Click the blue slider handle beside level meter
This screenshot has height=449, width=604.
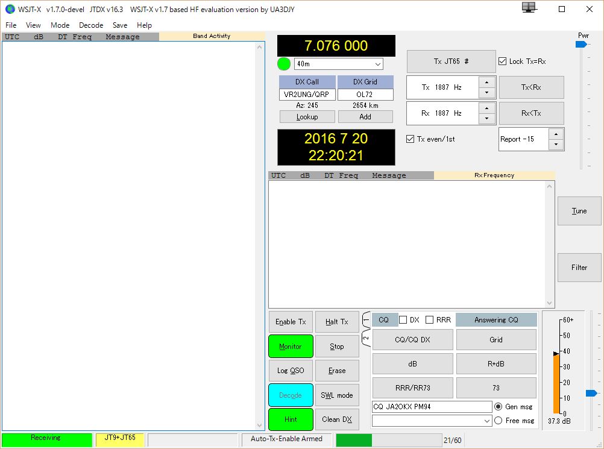[x=591, y=393]
